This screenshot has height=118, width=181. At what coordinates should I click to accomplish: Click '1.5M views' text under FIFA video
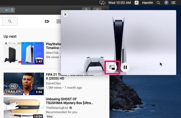[54, 88]
